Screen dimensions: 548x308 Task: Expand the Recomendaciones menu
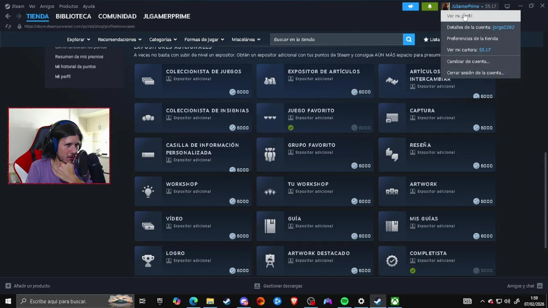(119, 39)
